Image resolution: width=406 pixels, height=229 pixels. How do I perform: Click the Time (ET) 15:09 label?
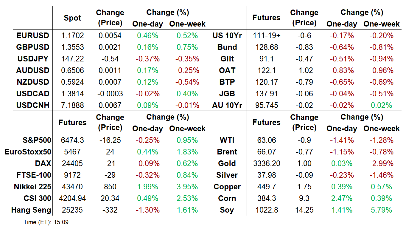pos(46,222)
